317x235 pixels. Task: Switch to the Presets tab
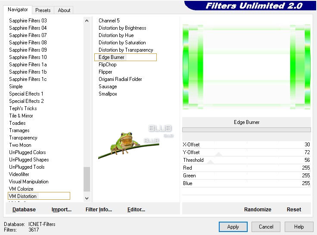[43, 10]
